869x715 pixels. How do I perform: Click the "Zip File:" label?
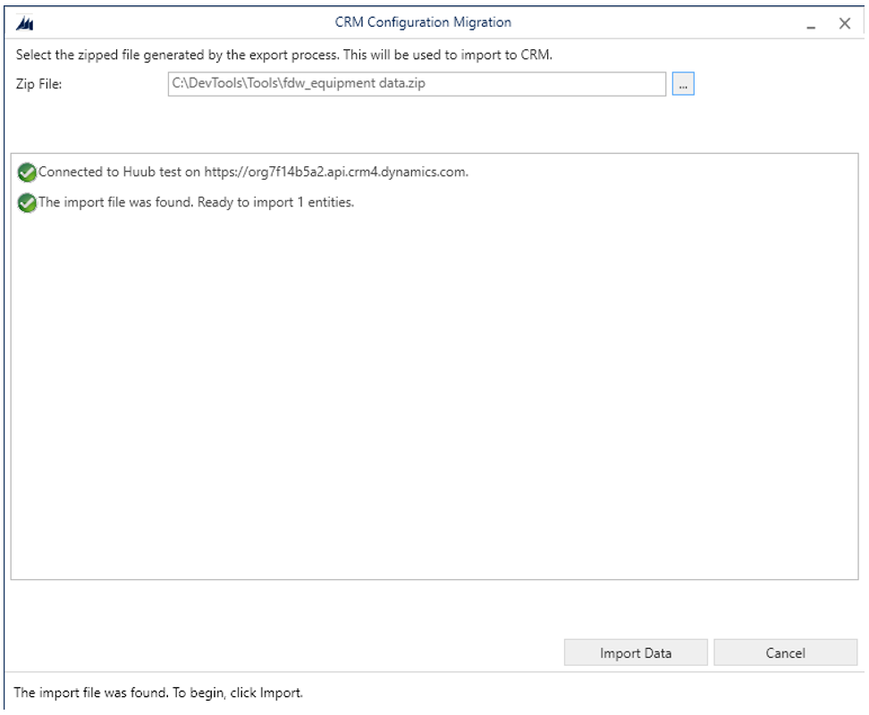click(40, 84)
